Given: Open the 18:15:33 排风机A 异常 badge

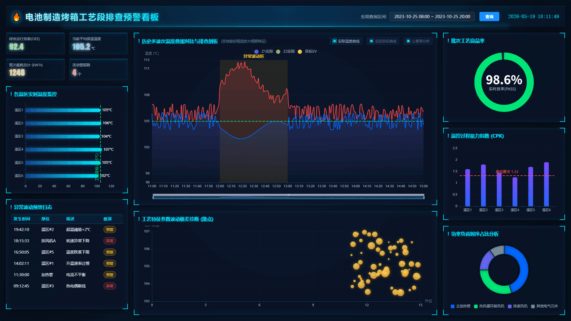Looking at the screenshot, I should point(109,241).
